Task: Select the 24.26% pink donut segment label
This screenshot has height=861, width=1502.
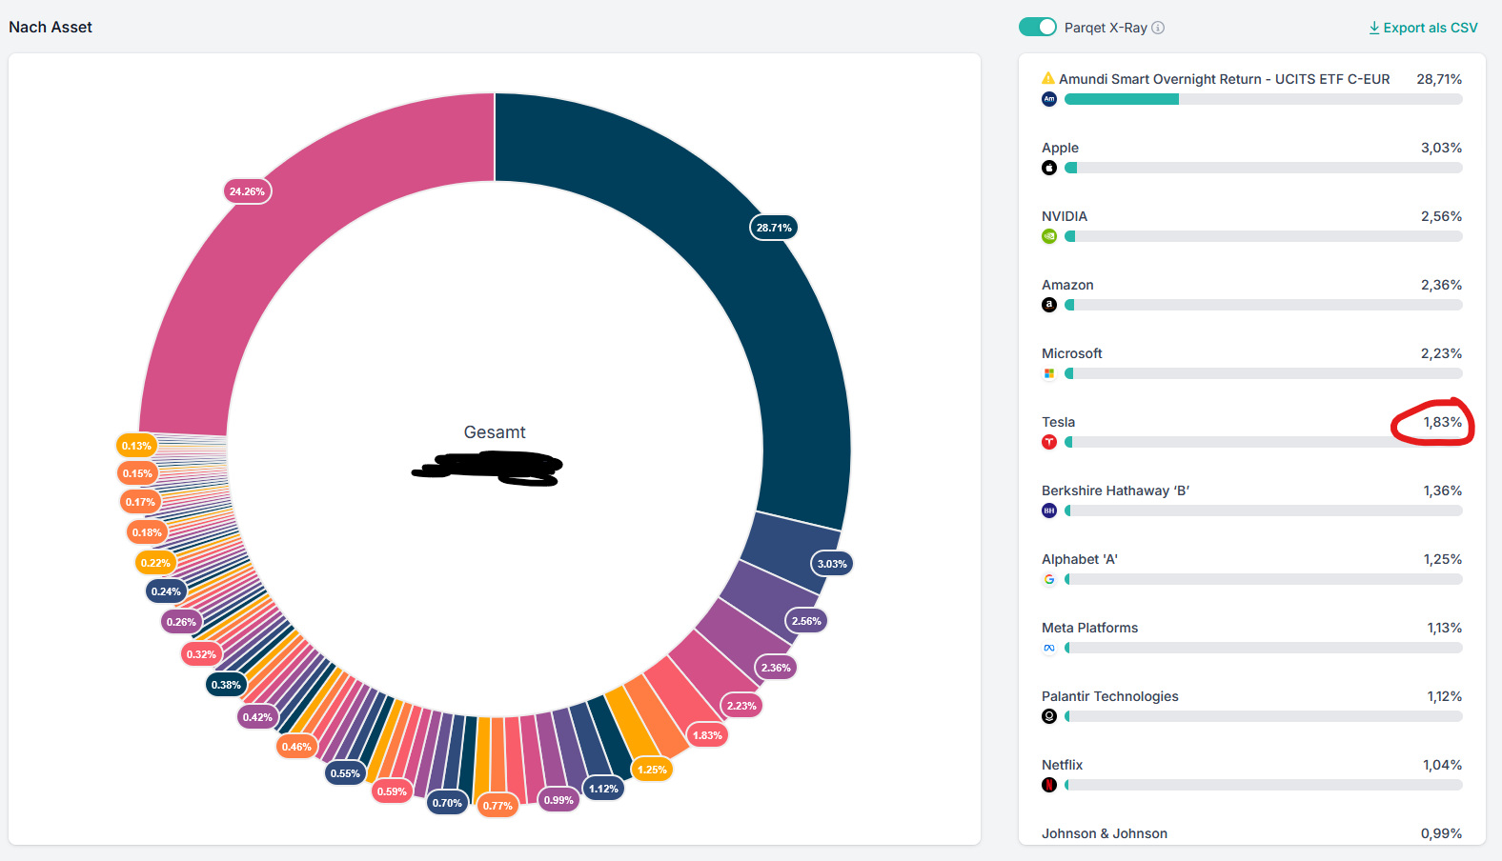Action: click(x=248, y=191)
